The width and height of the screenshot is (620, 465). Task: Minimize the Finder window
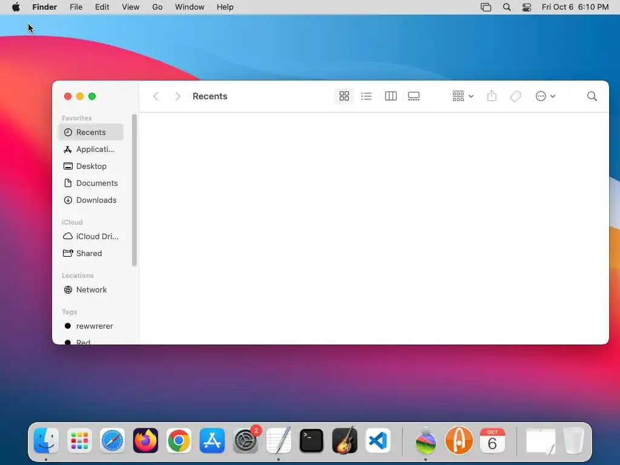click(80, 96)
